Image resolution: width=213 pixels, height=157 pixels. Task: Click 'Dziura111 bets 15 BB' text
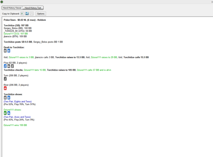(35, 70)
